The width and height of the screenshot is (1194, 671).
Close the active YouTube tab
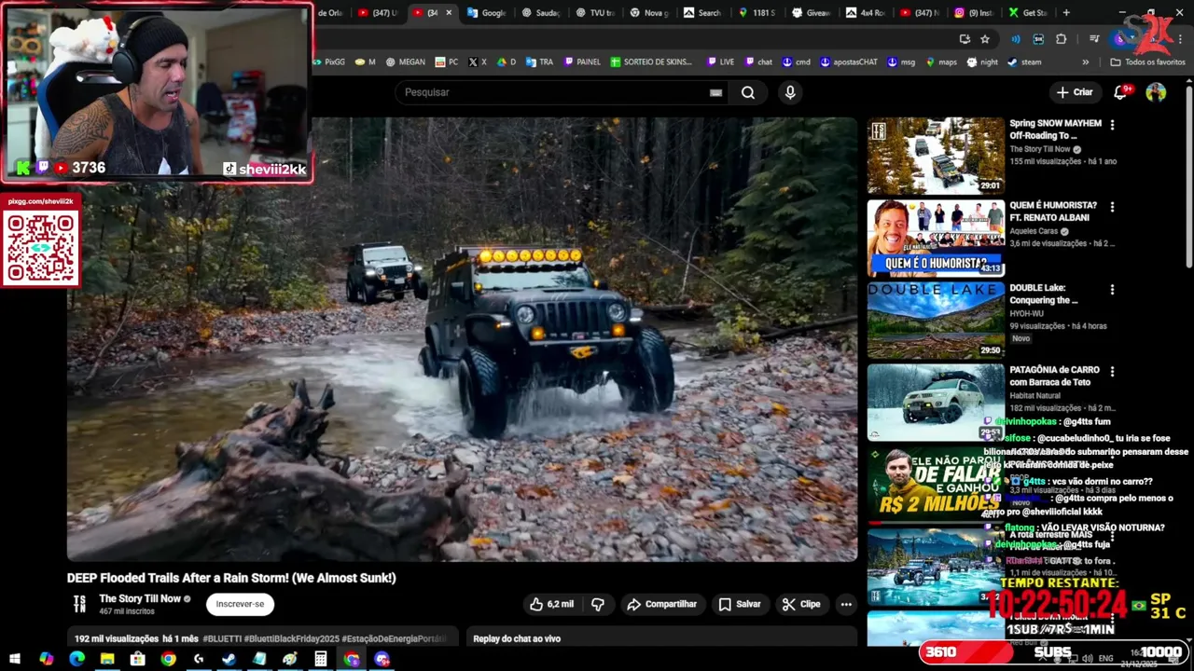(x=449, y=13)
